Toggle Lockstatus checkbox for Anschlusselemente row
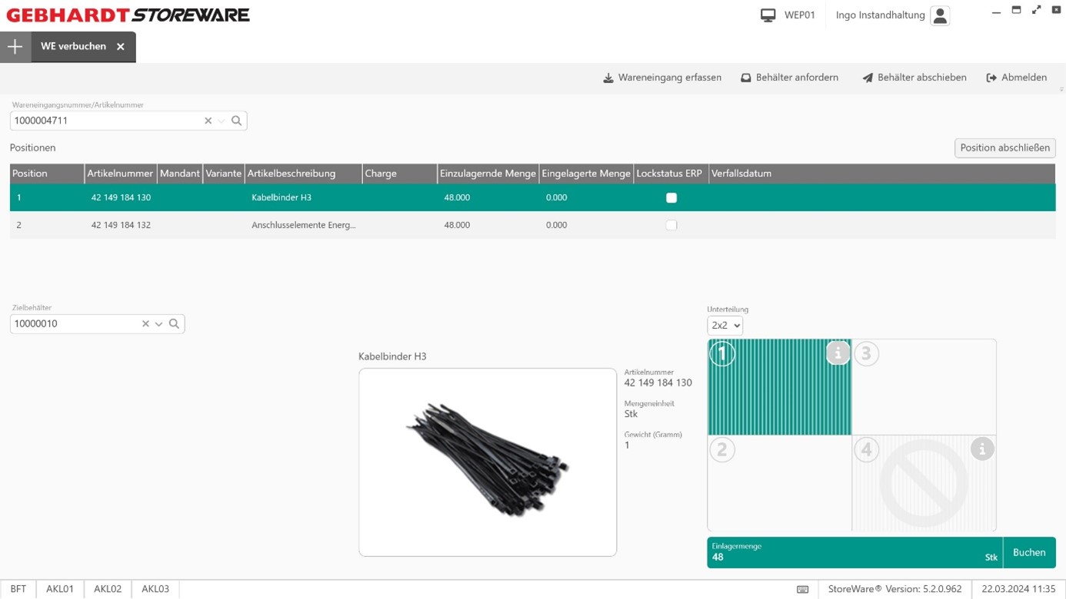 pyautogui.click(x=671, y=226)
